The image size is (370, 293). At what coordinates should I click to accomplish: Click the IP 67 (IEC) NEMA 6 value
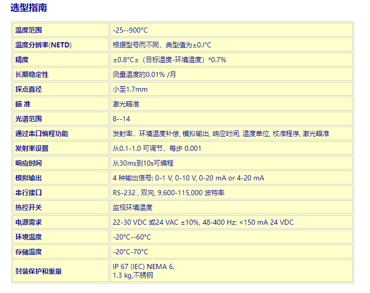[143, 267]
